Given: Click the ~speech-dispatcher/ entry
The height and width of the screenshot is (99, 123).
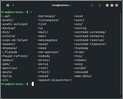Looking at the screenshot, I should pyautogui.click(x=54, y=80).
